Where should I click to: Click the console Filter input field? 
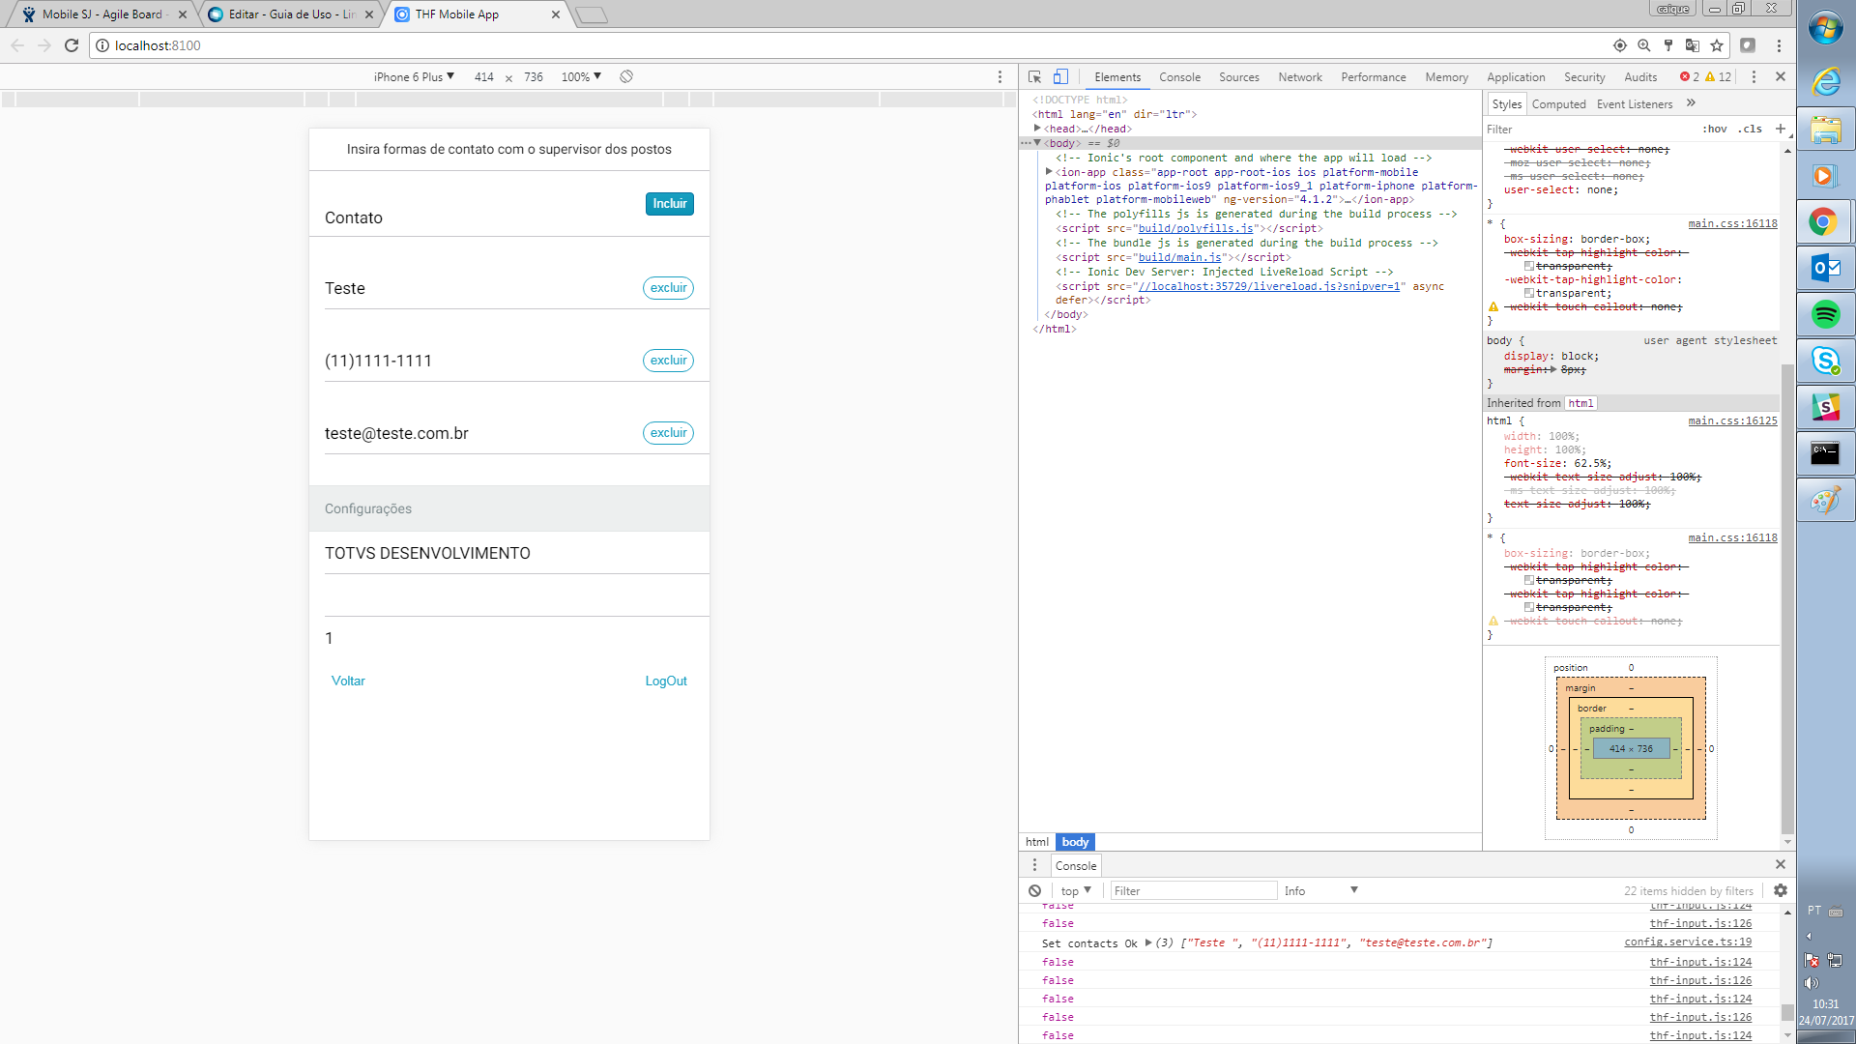point(1193,890)
